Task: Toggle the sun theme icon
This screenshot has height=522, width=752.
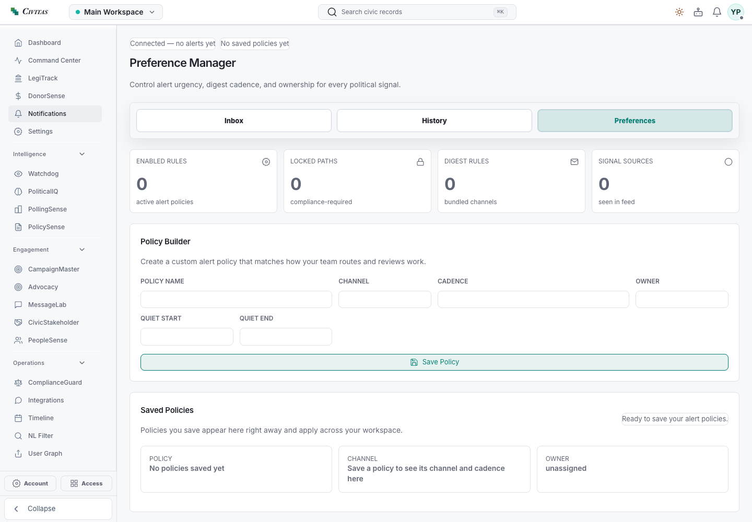Action: pos(679,12)
